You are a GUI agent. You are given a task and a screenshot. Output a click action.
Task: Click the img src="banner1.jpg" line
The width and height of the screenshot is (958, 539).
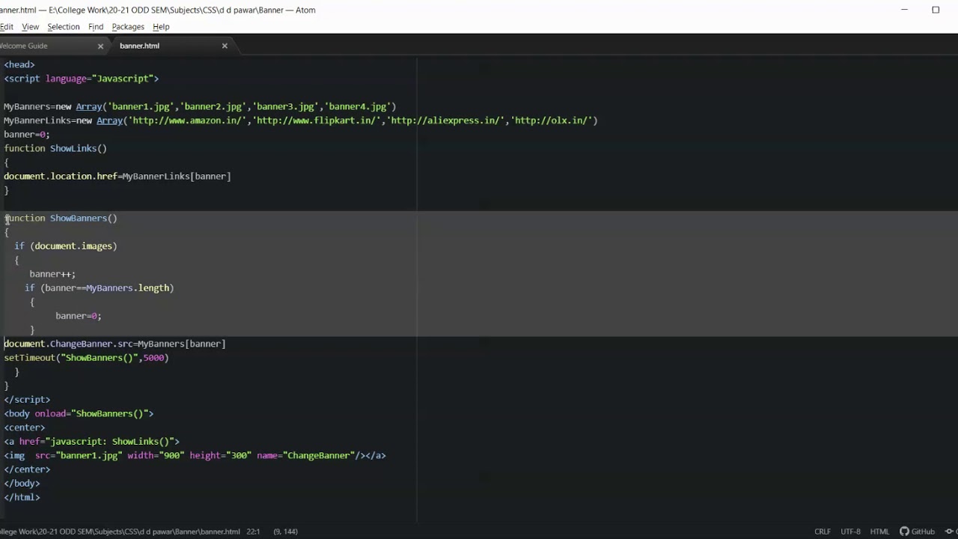click(x=195, y=455)
